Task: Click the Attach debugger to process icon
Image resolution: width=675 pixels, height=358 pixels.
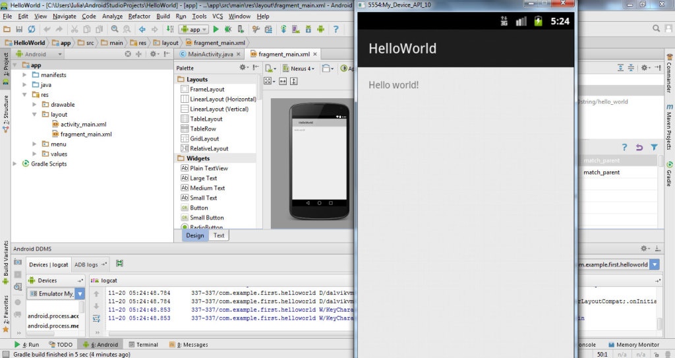Action: click(x=241, y=29)
